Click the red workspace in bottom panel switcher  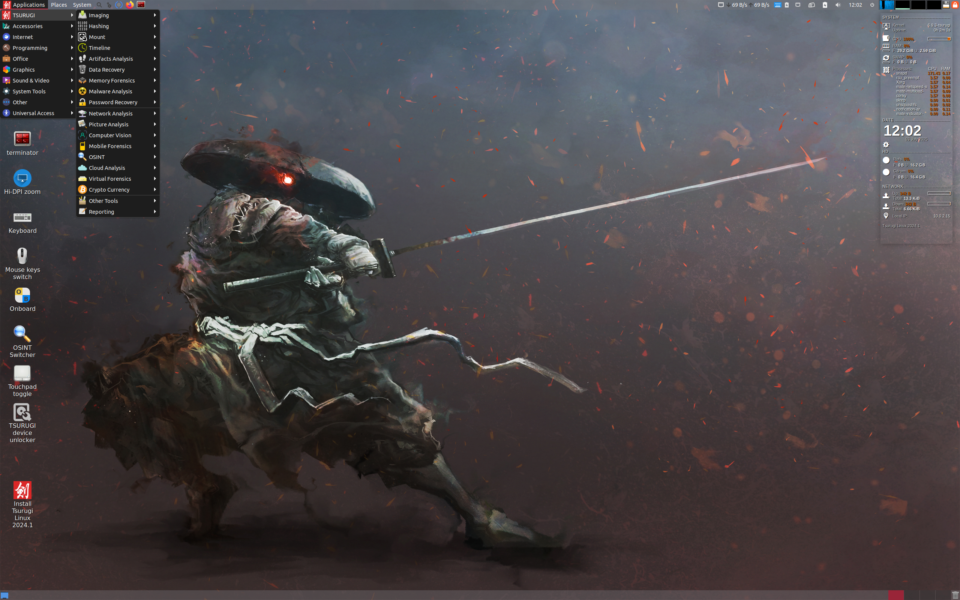point(896,595)
